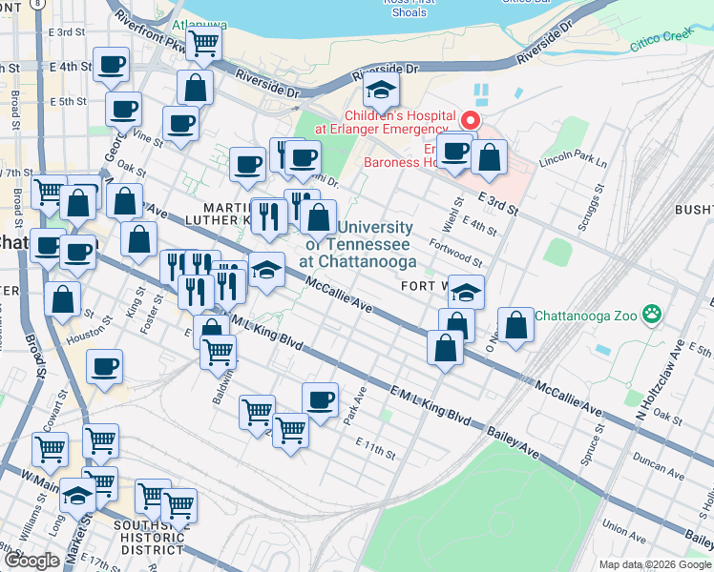Screen dimensions: 714x572
Task: Click the Duncan Ave street label
Action: (x=659, y=466)
